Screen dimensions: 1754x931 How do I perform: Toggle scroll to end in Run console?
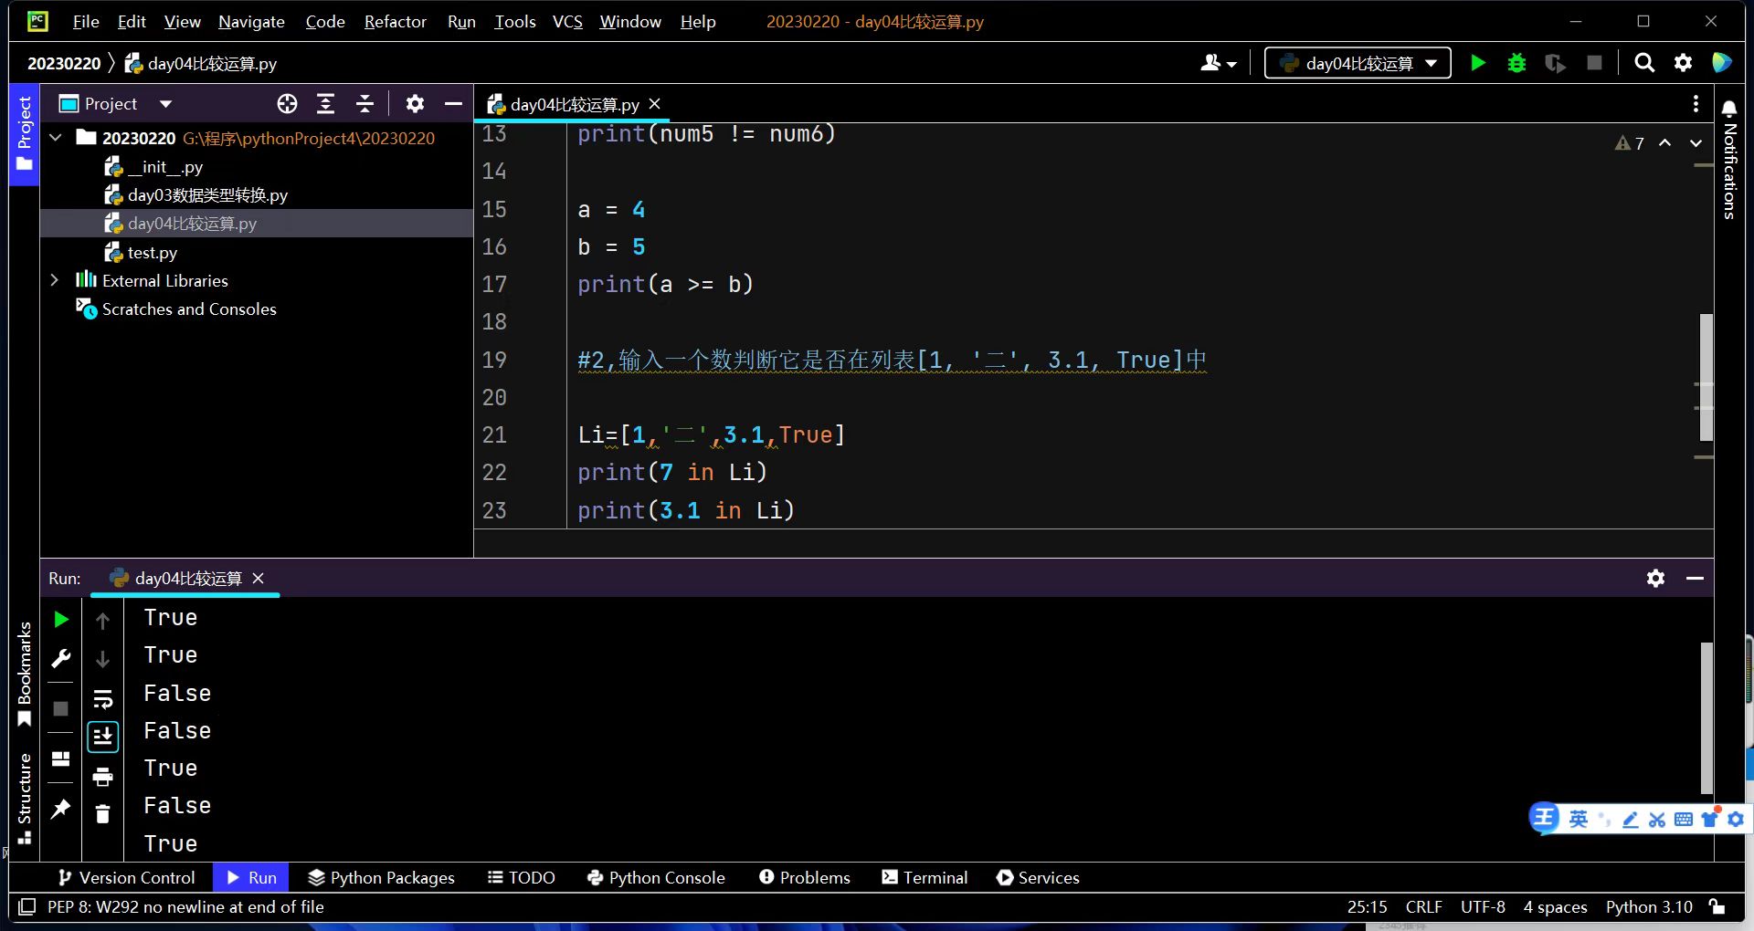(102, 737)
